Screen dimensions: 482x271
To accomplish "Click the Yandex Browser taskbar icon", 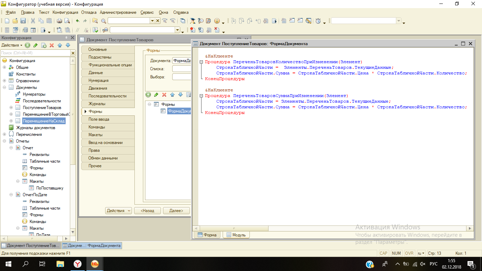I will [x=78, y=264].
